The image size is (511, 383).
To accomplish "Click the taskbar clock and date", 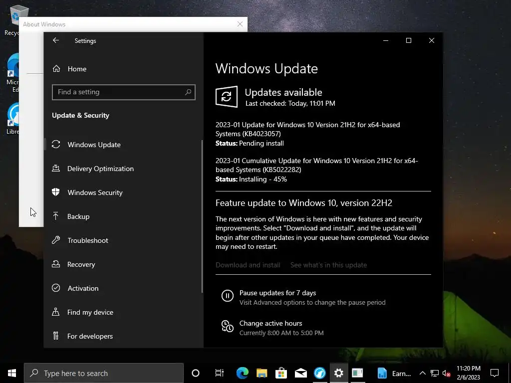I will (468, 373).
